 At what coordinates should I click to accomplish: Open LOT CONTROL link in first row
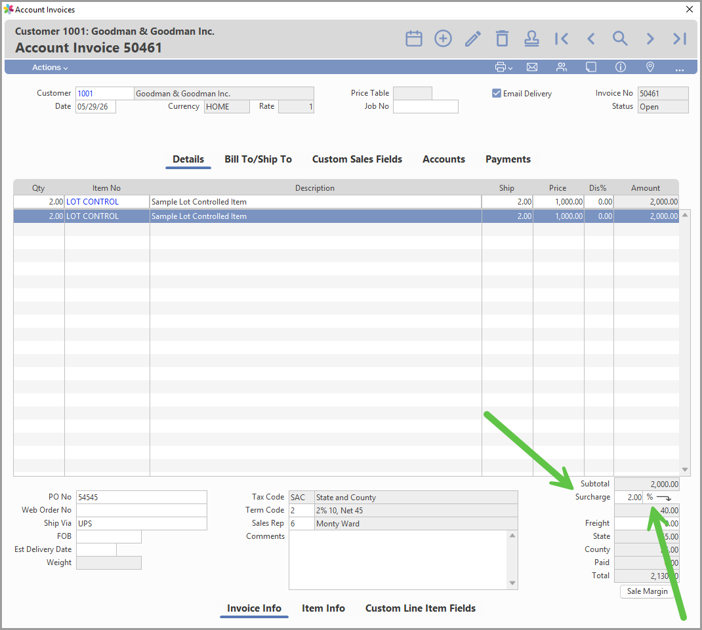(x=93, y=202)
